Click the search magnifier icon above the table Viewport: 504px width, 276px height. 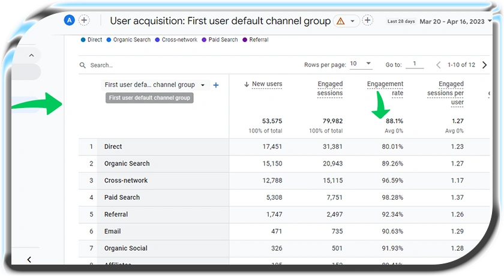click(83, 65)
